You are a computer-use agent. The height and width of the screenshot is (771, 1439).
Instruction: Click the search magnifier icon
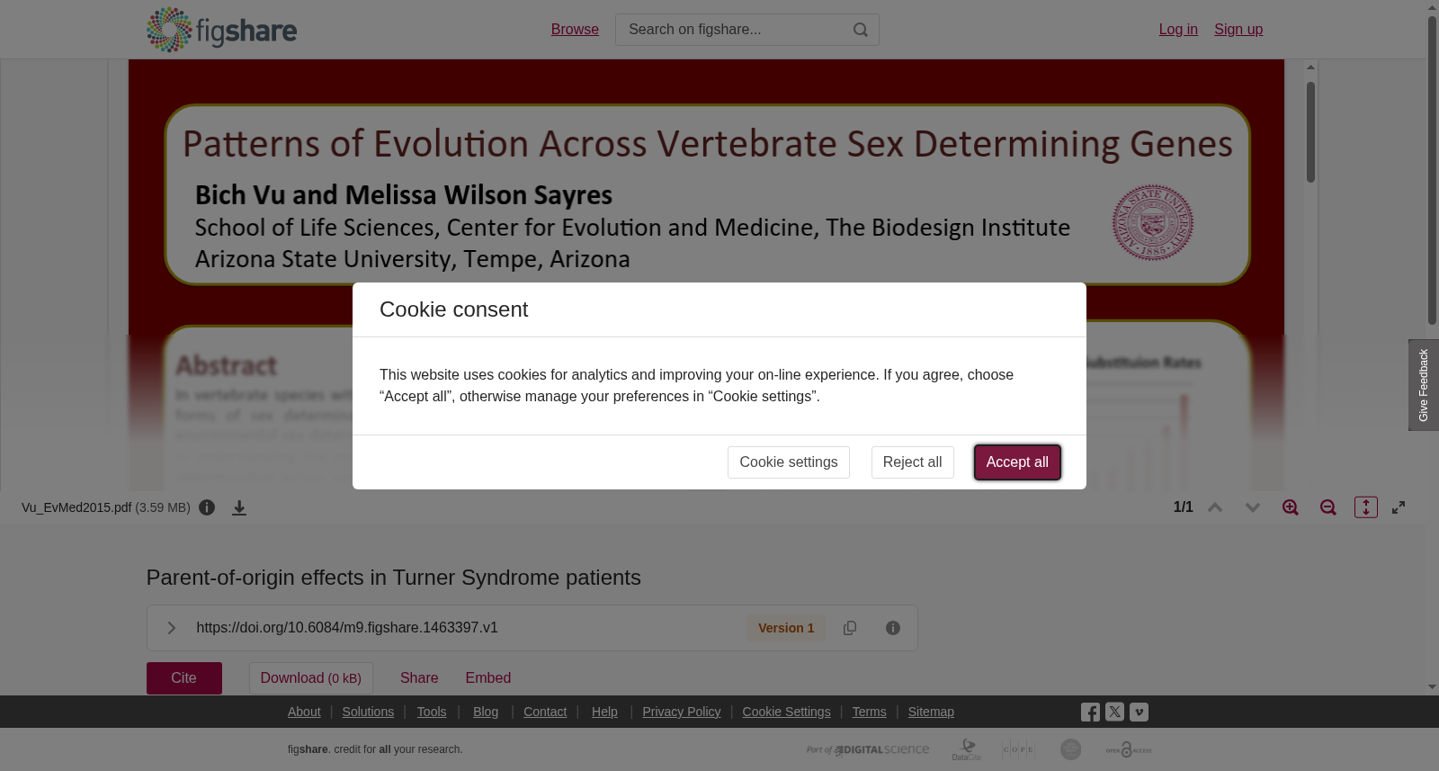pos(861,30)
